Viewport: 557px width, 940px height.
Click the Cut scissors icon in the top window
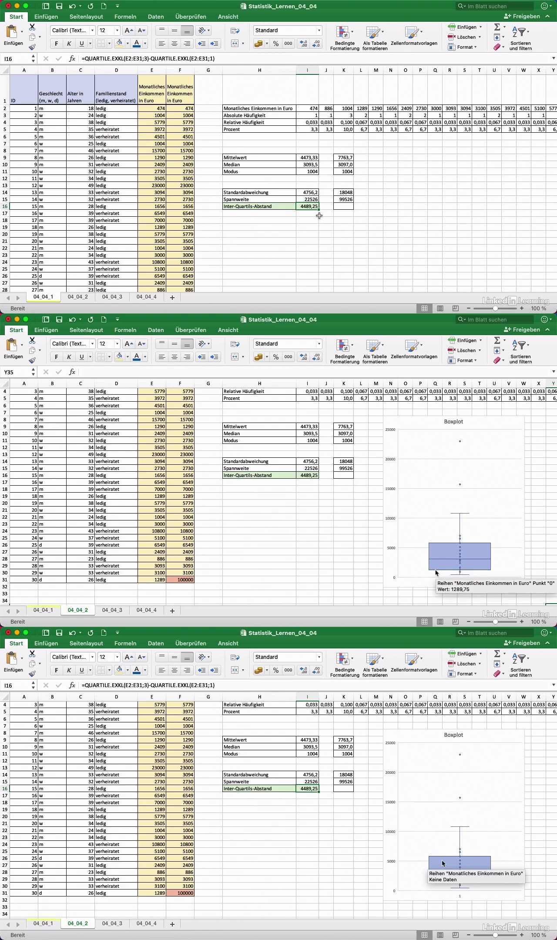pos(32,27)
